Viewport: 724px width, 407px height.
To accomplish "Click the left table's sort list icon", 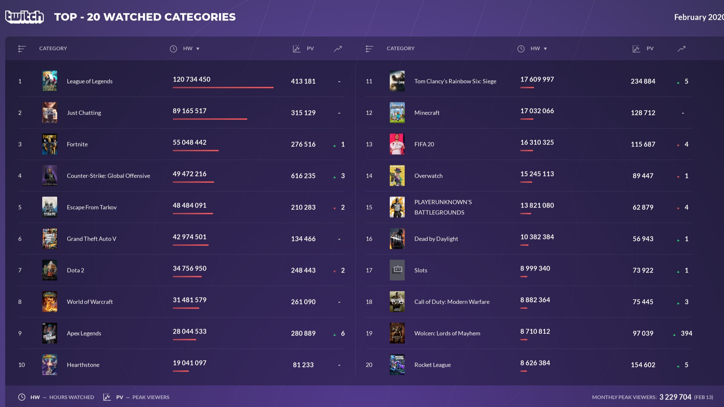I will tap(22, 49).
